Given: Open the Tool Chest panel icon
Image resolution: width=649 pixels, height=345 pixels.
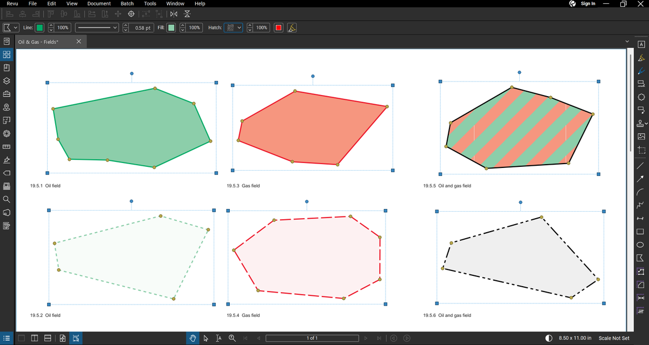Looking at the screenshot, I should [6, 94].
